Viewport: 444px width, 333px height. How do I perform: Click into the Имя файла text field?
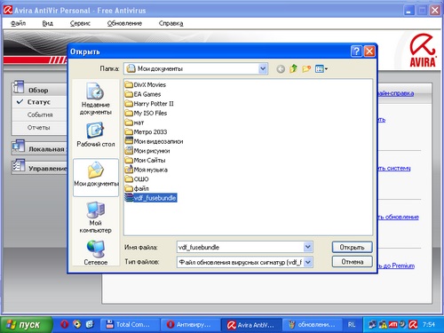pos(240,247)
